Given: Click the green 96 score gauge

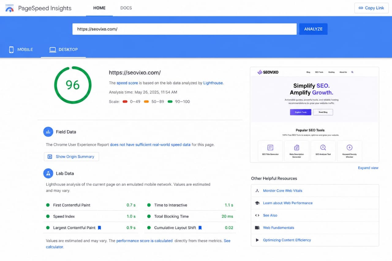Looking at the screenshot, I should [x=73, y=85].
